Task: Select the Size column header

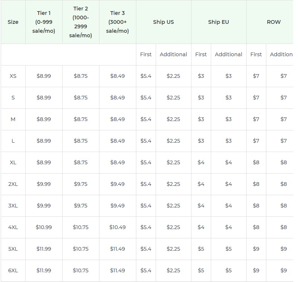Action: point(13,22)
